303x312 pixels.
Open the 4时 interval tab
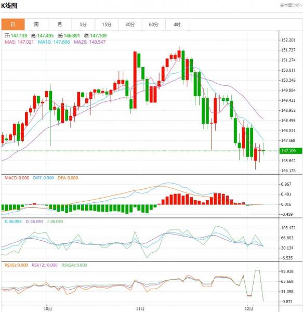pyautogui.click(x=177, y=24)
